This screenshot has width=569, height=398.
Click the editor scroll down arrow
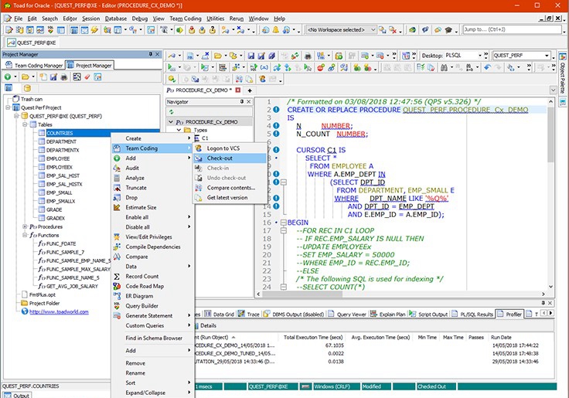coord(550,287)
